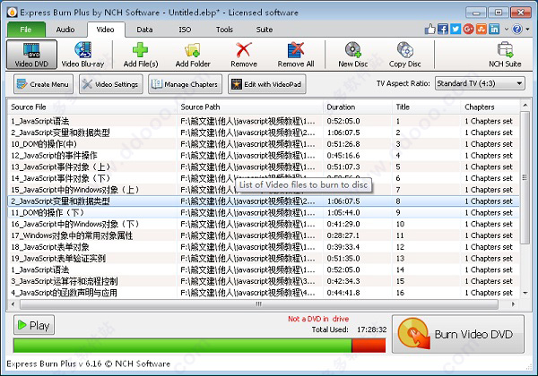Image resolution: width=538 pixels, height=376 pixels.
Task: Open the NCH Suite toolbar icon
Action: point(505,55)
